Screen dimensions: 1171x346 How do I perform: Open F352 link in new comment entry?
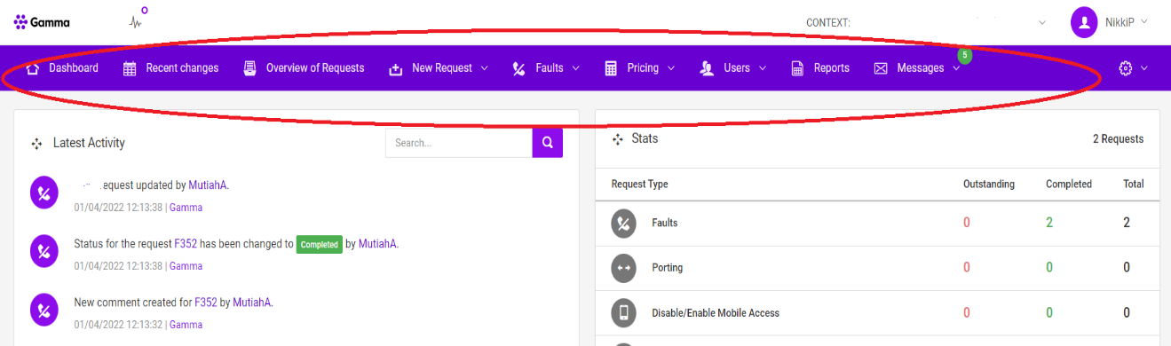pyautogui.click(x=206, y=303)
